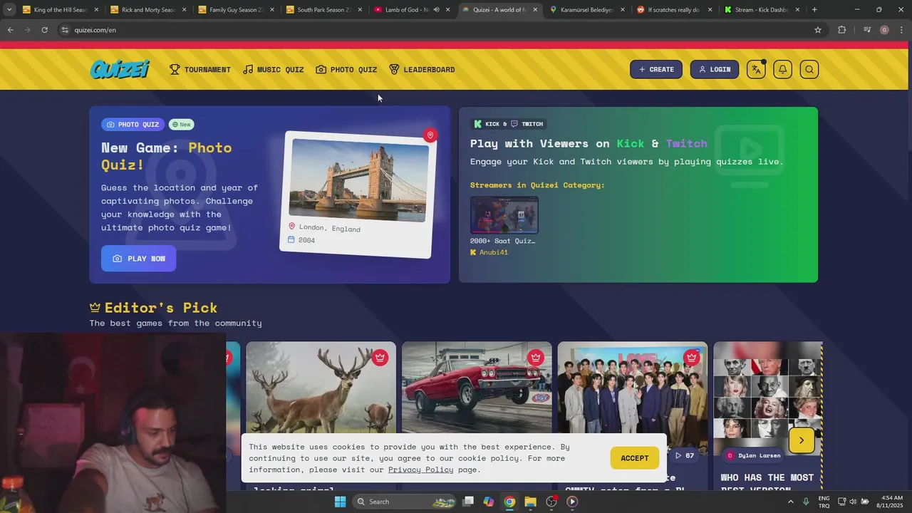Viewport: 912px width, 513px height.
Task: Open the Photo Quiz section in header
Action: (x=346, y=69)
